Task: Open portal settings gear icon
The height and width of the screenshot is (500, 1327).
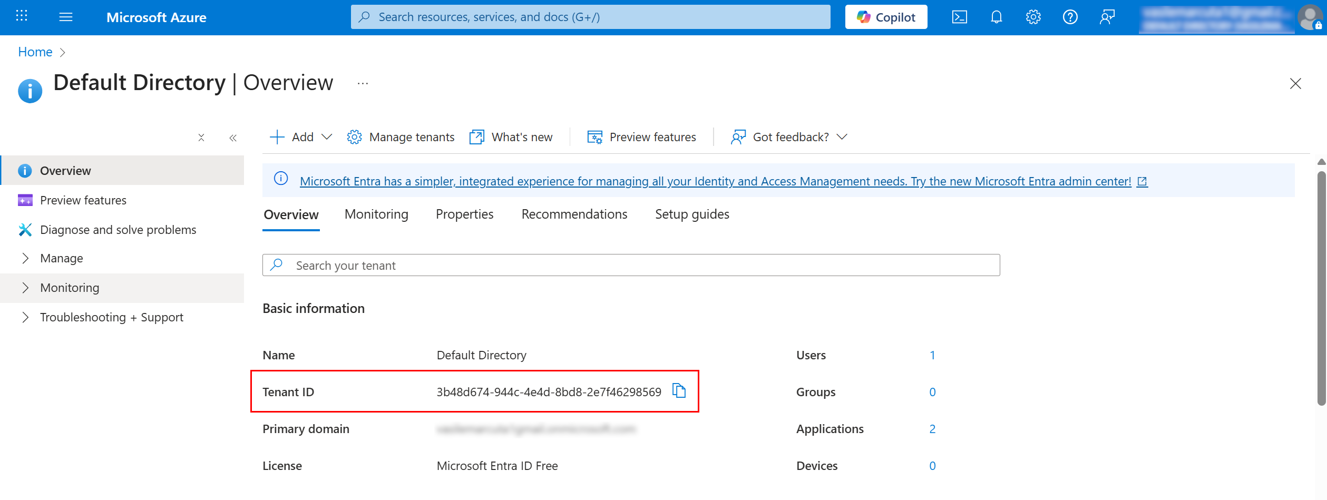Action: (1033, 17)
